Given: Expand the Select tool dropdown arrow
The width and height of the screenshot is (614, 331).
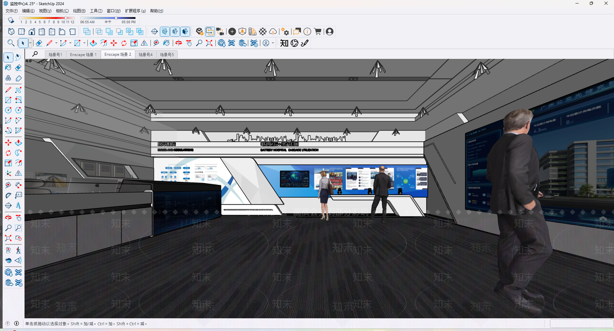Looking at the screenshot, I should 30,43.
